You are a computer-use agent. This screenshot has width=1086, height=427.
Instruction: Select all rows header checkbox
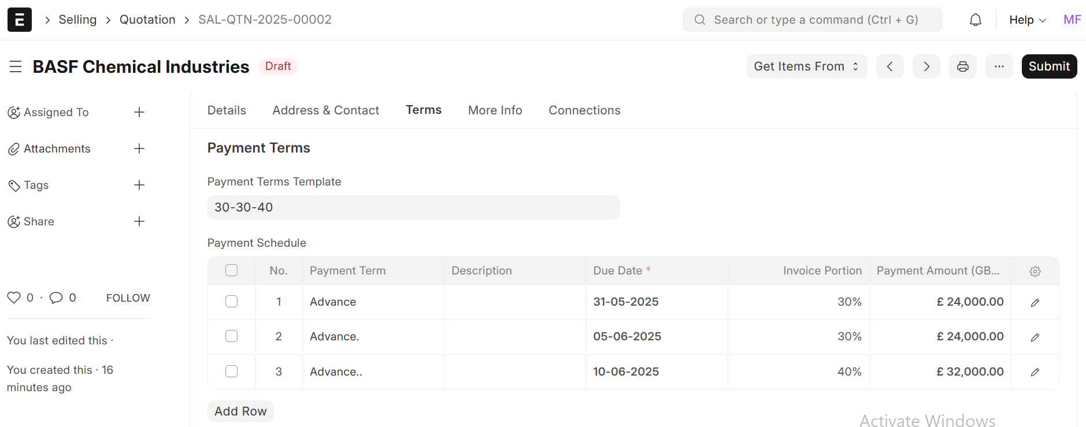tap(231, 270)
